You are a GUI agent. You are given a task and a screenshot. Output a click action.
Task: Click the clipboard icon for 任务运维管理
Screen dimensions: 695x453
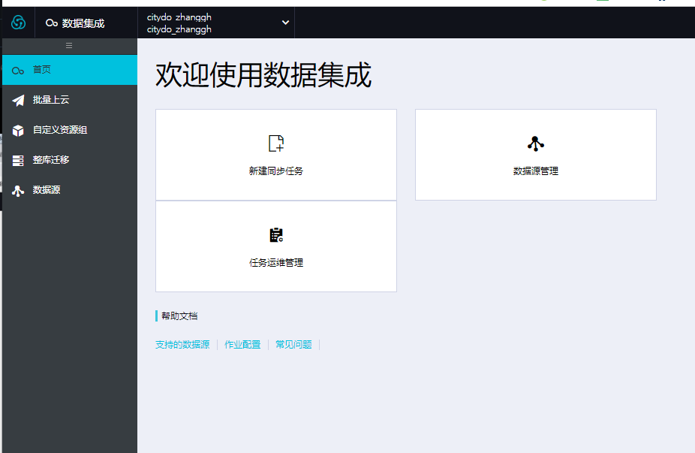click(x=276, y=235)
